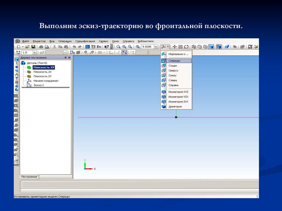Image resolution: width=282 pixels, height=211 pixels.
Task: Click the current layer number field
Action: [28, 52]
